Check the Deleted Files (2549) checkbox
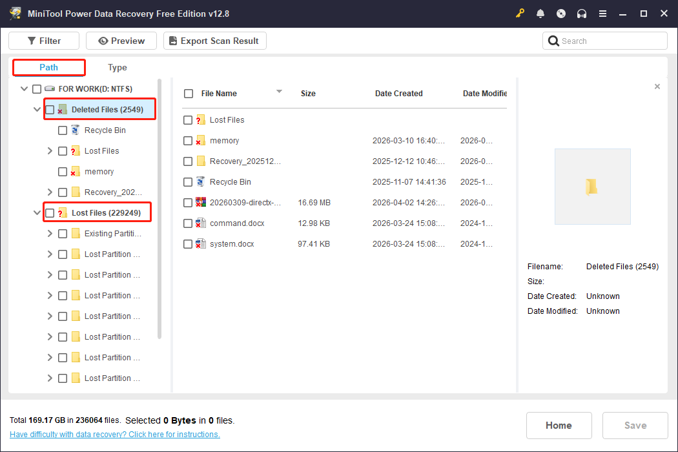 click(x=50, y=109)
